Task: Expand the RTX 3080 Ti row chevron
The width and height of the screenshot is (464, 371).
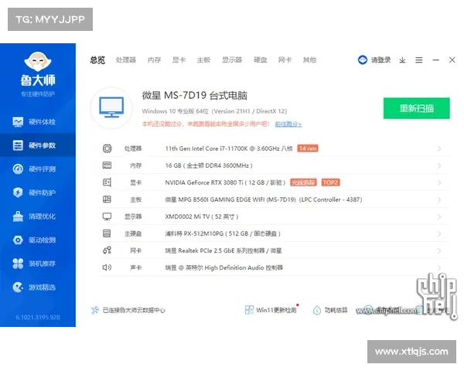Action: point(439,183)
